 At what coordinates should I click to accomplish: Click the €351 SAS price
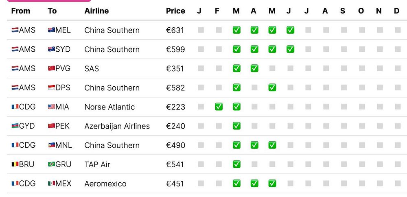[x=175, y=69]
